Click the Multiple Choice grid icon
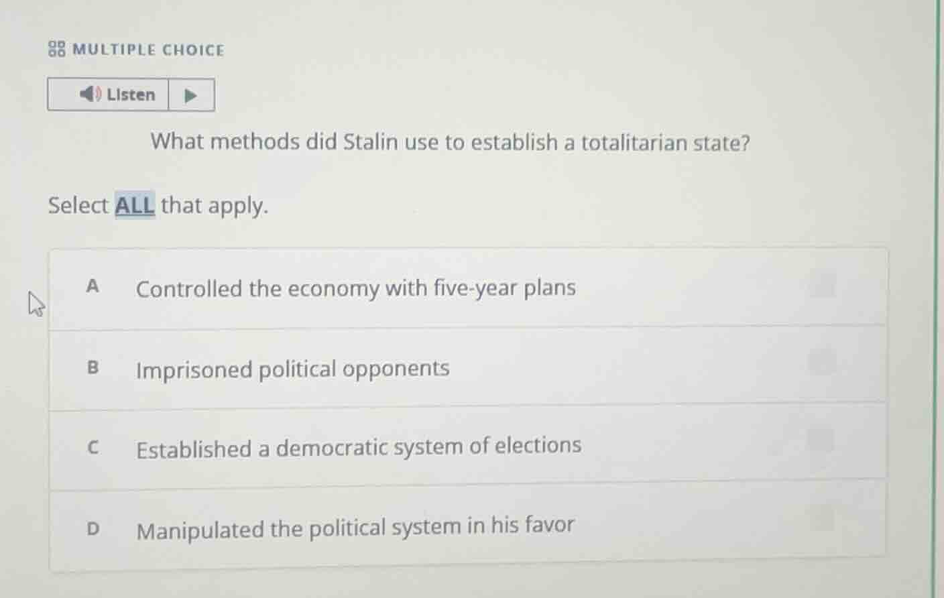944x598 pixels. click(56, 48)
